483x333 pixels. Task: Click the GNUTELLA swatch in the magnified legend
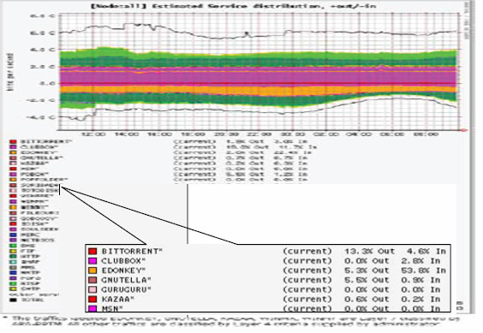(x=92, y=280)
